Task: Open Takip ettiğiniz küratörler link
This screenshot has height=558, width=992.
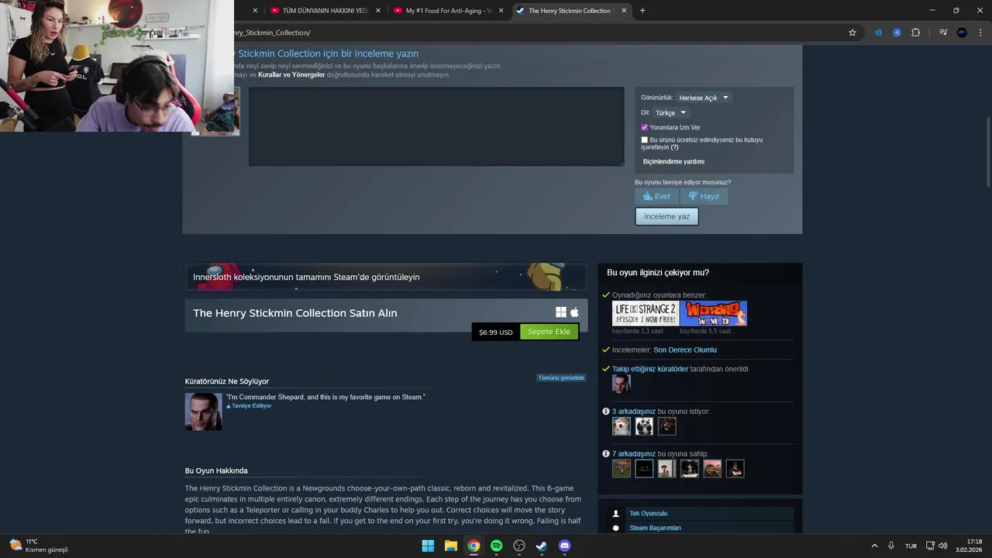Action: pos(650,369)
